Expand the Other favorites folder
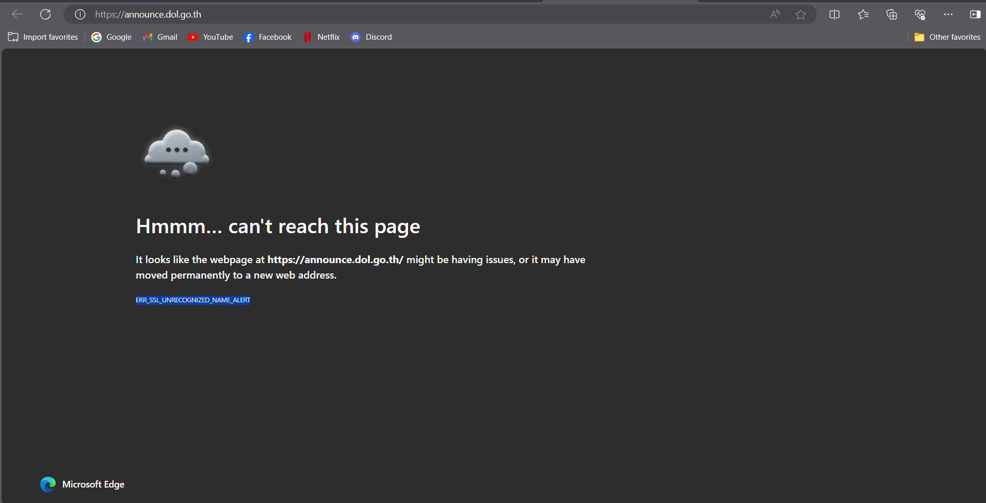986x503 pixels. coord(947,37)
